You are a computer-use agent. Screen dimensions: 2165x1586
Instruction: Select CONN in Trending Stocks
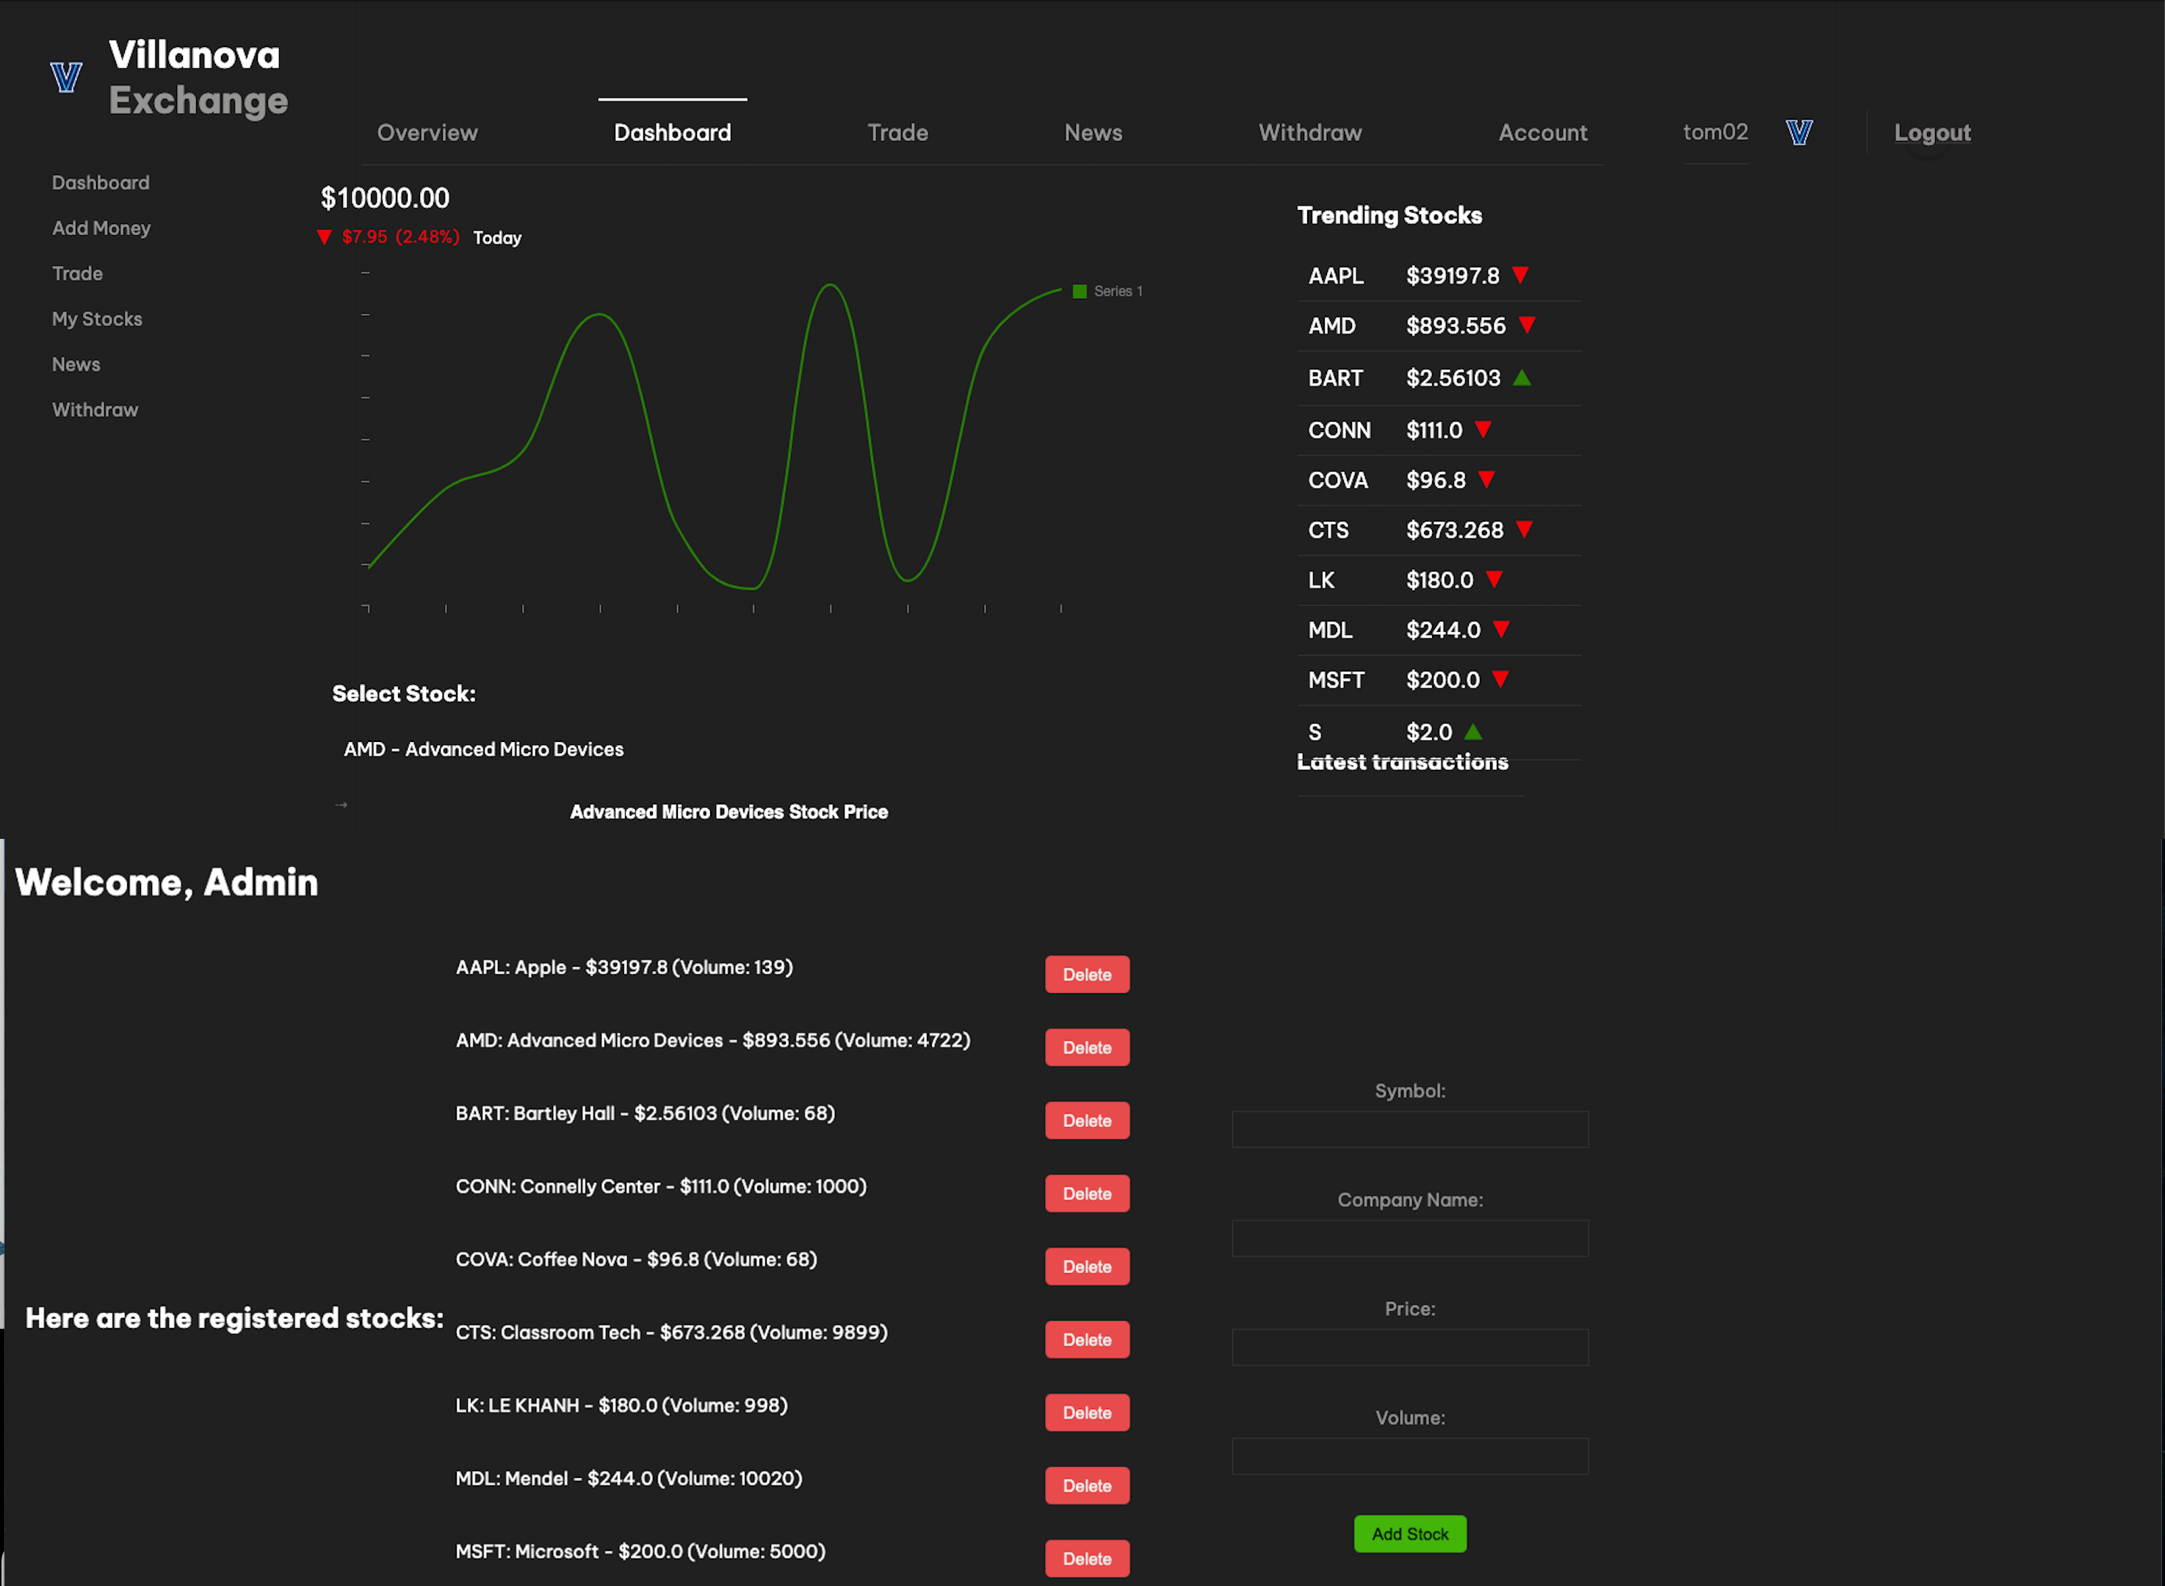tap(1339, 429)
